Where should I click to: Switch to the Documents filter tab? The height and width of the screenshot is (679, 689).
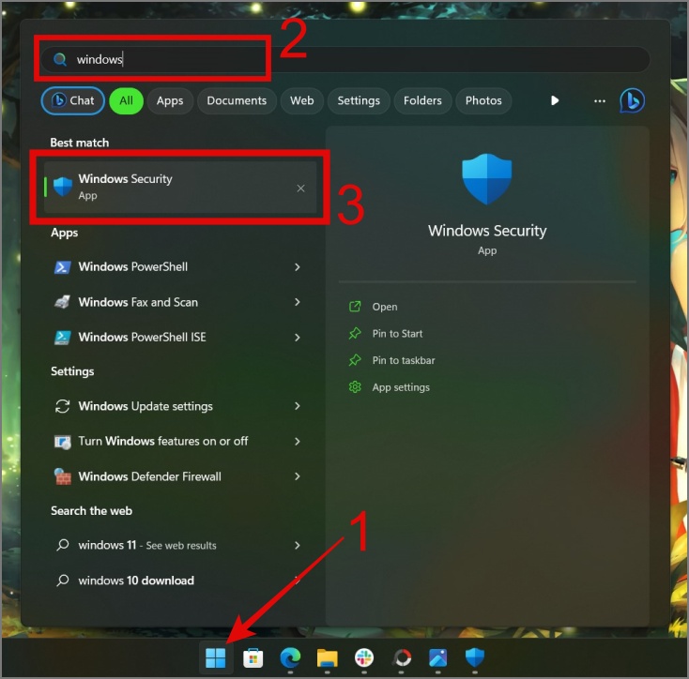237,100
